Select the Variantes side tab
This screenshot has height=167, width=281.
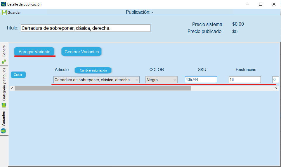point(4,123)
